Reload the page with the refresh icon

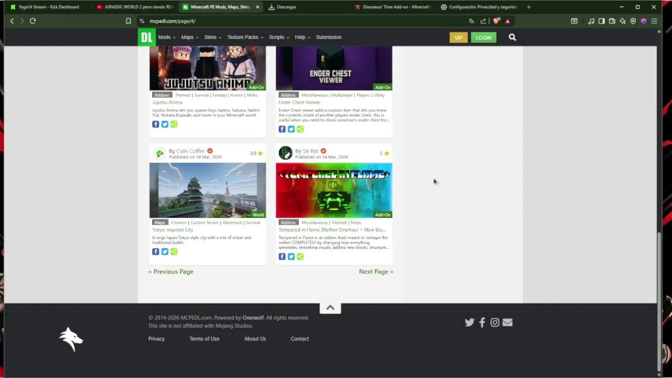pos(33,21)
